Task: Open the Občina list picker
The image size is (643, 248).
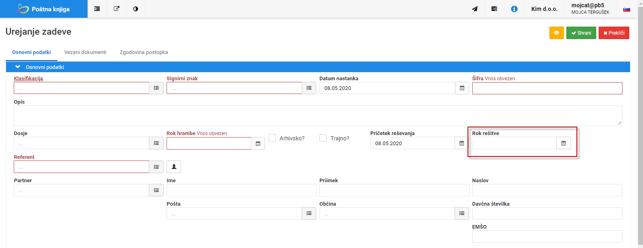Action: 462,213
